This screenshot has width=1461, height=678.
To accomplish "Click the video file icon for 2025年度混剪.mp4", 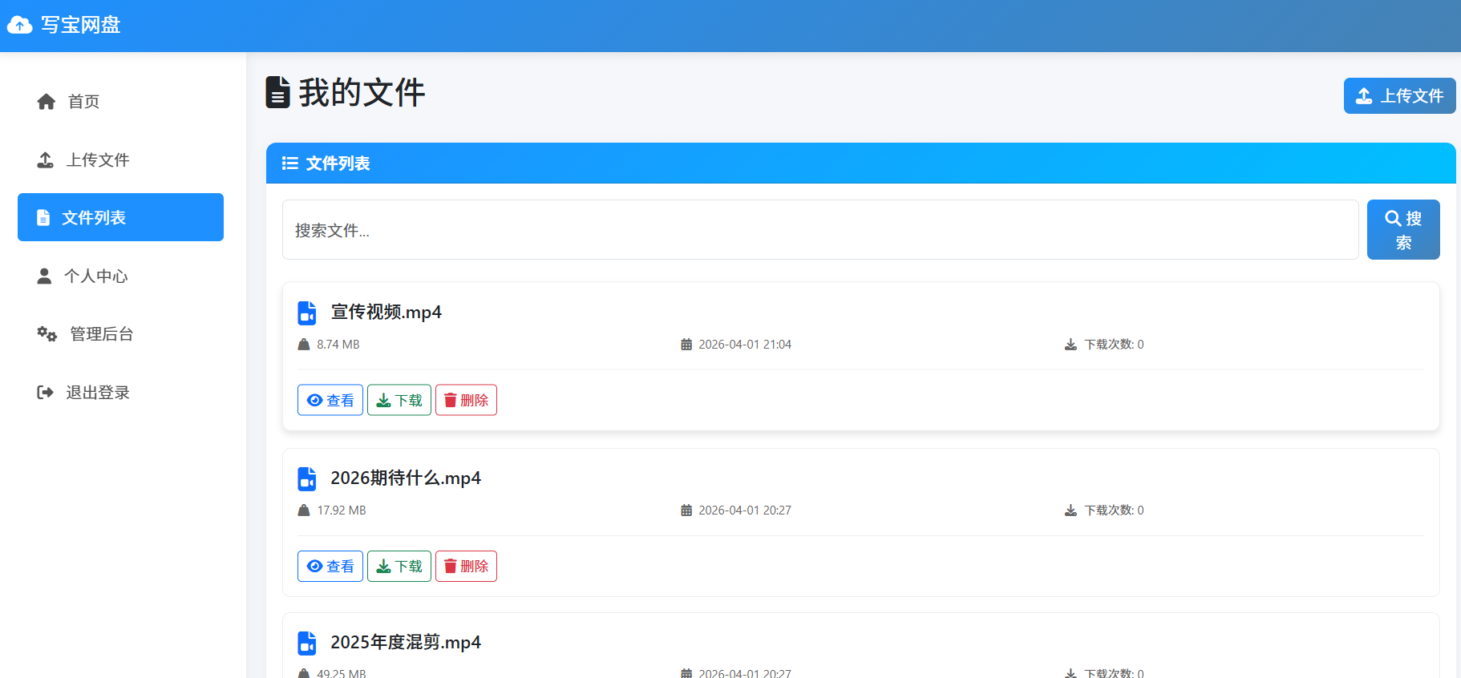I will 307,643.
